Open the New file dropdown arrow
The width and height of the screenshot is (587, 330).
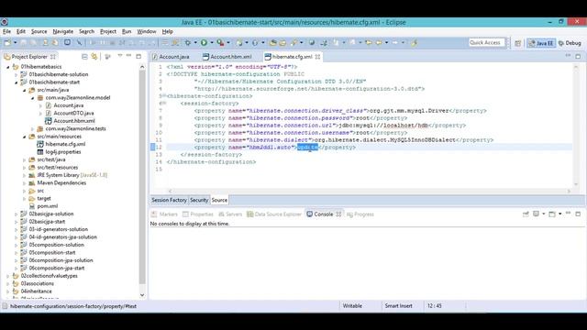(x=15, y=43)
